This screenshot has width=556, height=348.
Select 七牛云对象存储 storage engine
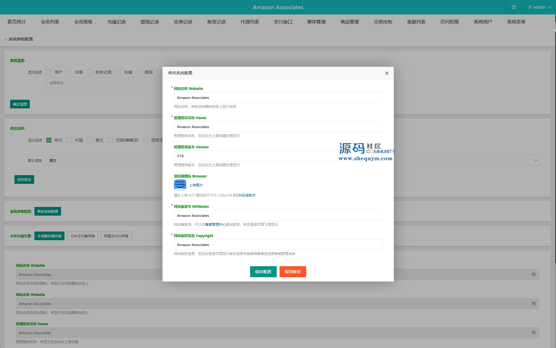(x=83, y=236)
